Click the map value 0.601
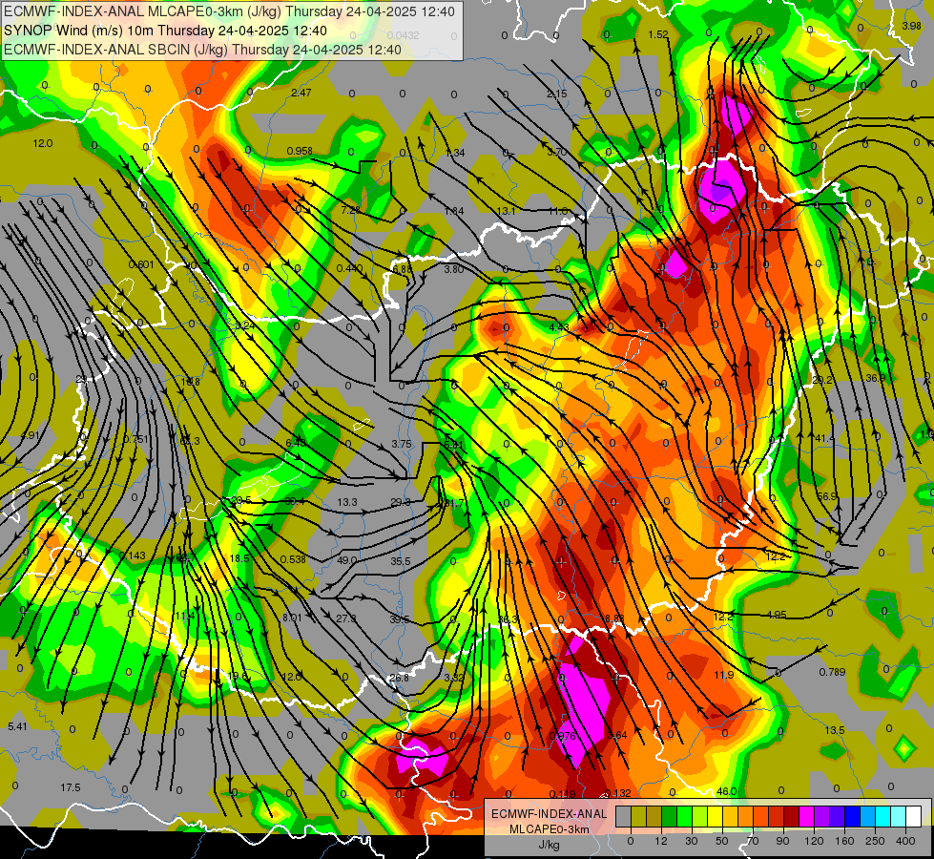The image size is (934, 859). tap(142, 264)
